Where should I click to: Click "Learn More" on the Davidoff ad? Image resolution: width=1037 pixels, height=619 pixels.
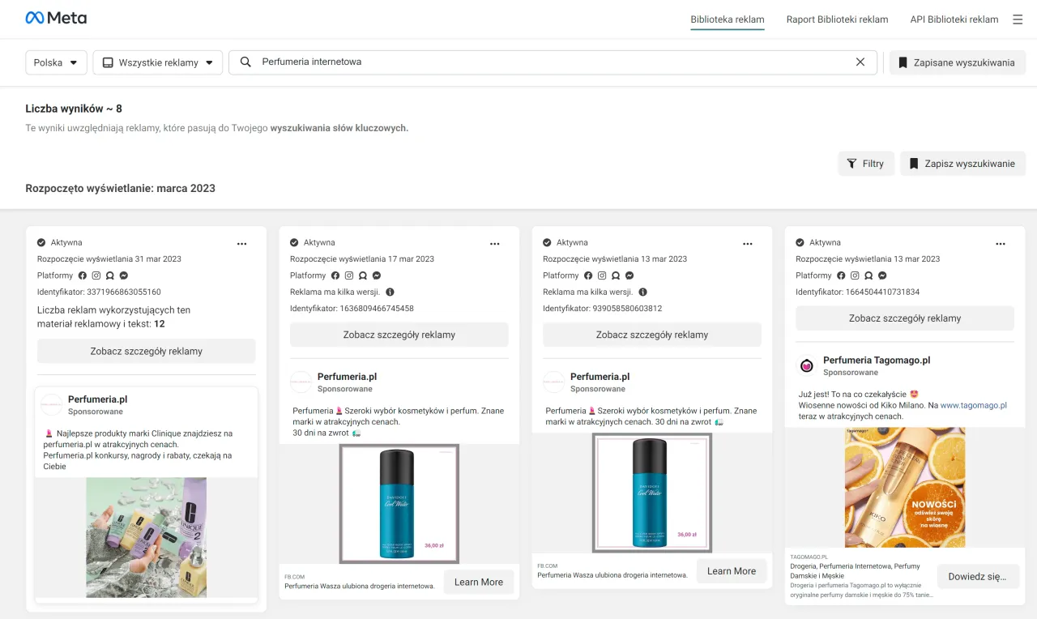(x=479, y=581)
